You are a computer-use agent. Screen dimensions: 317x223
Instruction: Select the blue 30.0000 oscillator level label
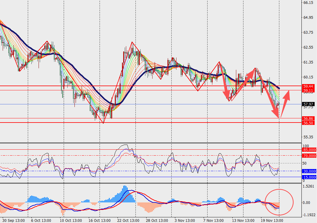tap(309, 171)
